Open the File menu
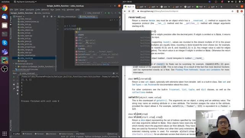Viewport: 245px width, 138px height. click(x=11, y=10)
